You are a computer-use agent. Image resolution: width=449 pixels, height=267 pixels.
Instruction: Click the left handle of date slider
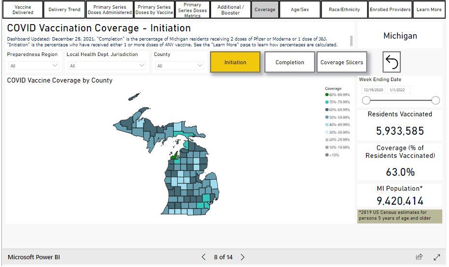click(366, 100)
